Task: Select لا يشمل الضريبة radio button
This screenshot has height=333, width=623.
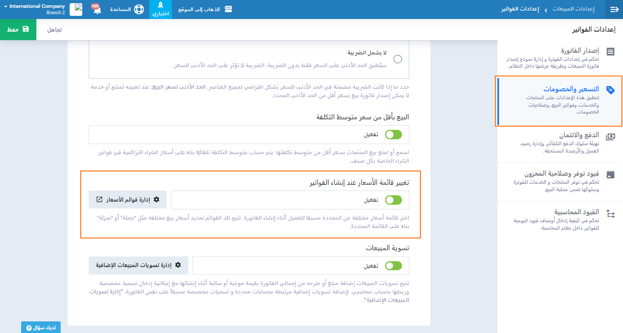Action: pos(398,59)
